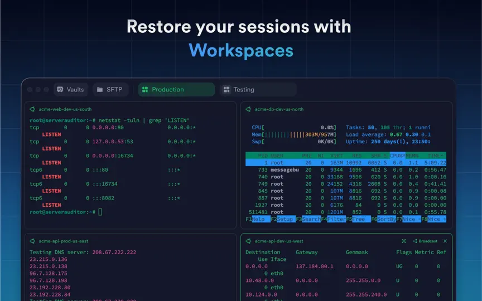The height and width of the screenshot is (301, 482).
Task: Click the htop F4 Filter key
Action: pyautogui.click(x=333, y=219)
